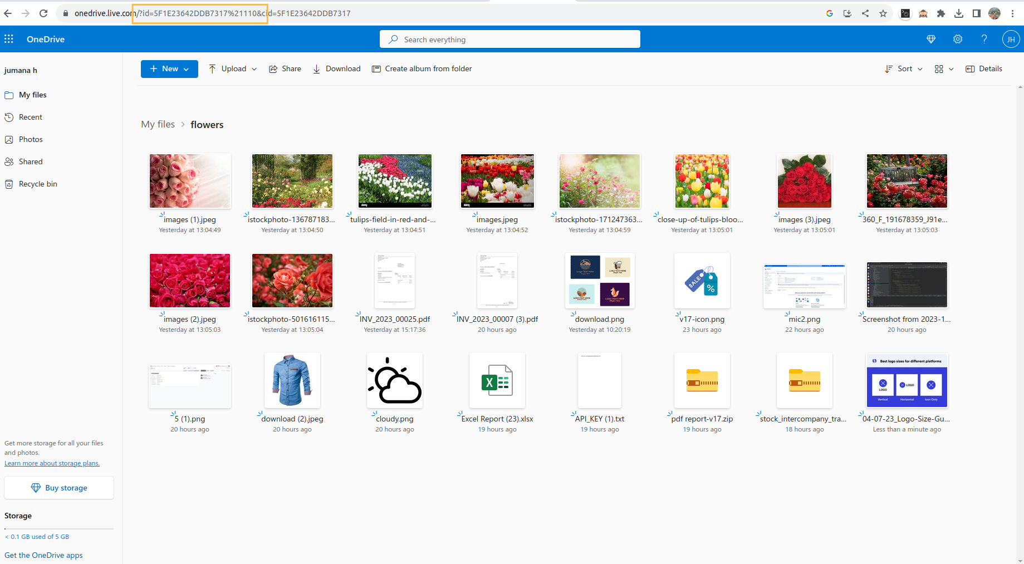Click the Buy storage button
Viewport: 1024px width, 564px height.
coord(59,488)
